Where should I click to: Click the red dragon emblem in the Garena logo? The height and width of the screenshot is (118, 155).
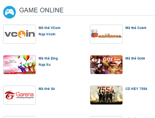coord(10,95)
